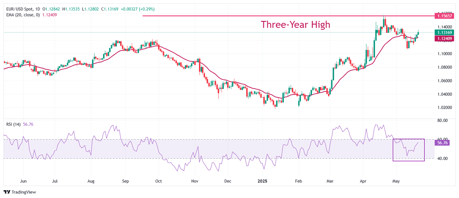
Task: Click the purple 56.76 RSI value tag
Action: 442,143
